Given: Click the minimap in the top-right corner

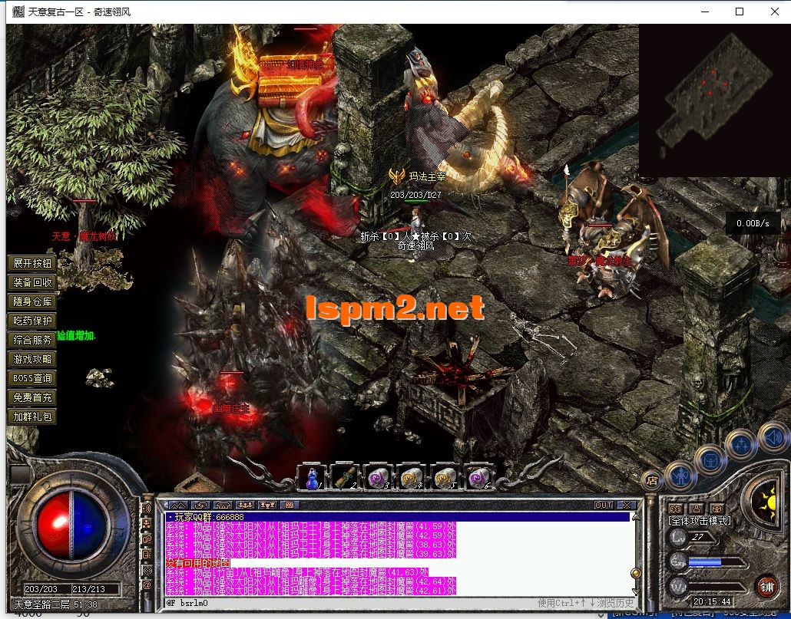Looking at the screenshot, I should coord(715,100).
